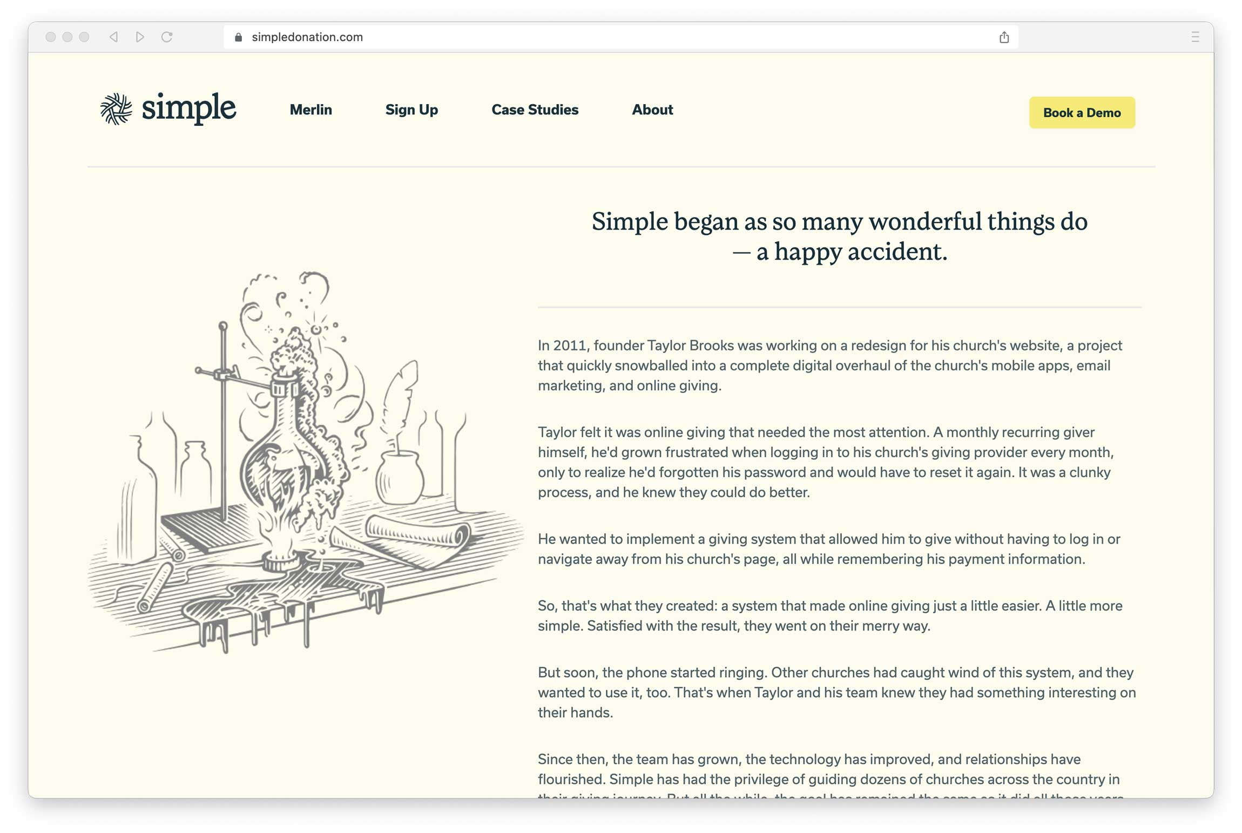Navigate to the About page

pyautogui.click(x=652, y=110)
